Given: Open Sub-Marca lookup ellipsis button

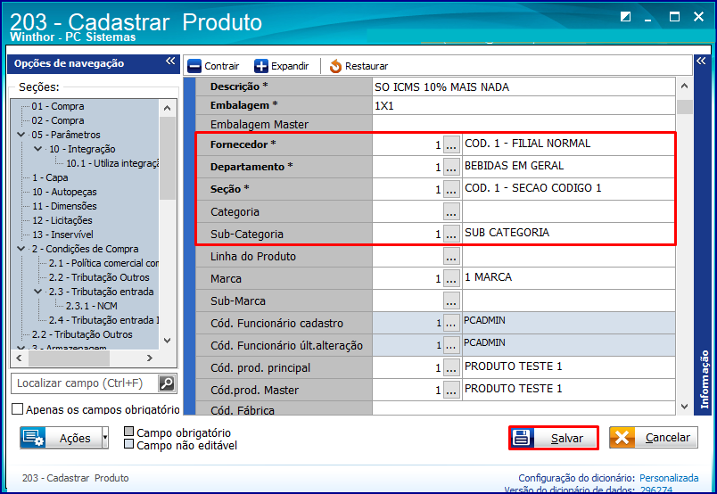Looking at the screenshot, I should coord(451,301).
